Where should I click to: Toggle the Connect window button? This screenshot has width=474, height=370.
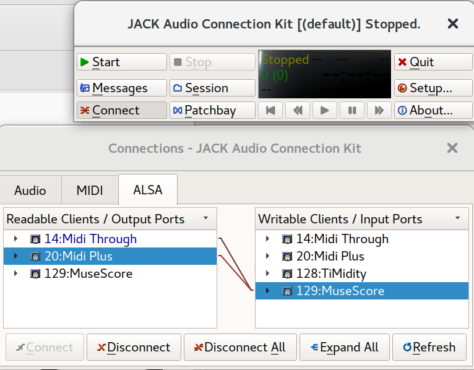[122, 110]
